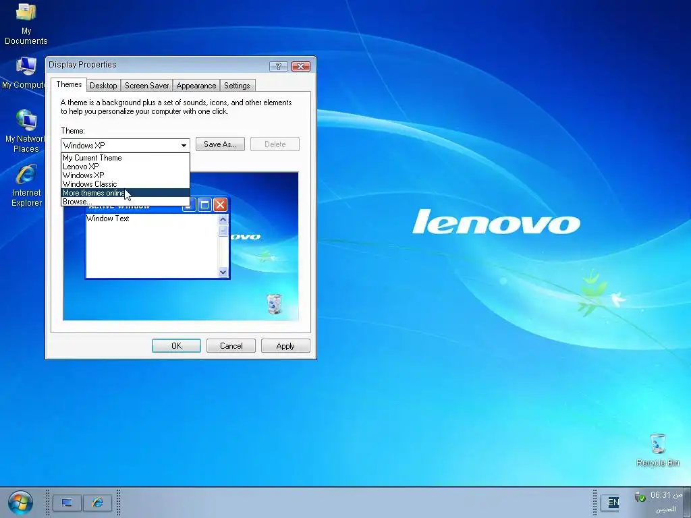Select the Recycle Bin desktop icon
This screenshot has height=518, width=691.
tap(657, 450)
